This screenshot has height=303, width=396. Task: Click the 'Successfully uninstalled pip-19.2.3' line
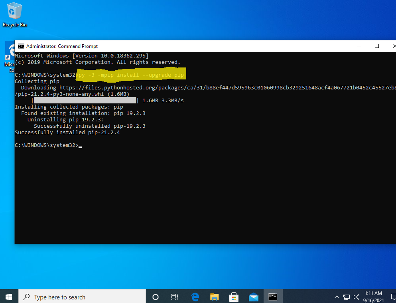click(90, 126)
